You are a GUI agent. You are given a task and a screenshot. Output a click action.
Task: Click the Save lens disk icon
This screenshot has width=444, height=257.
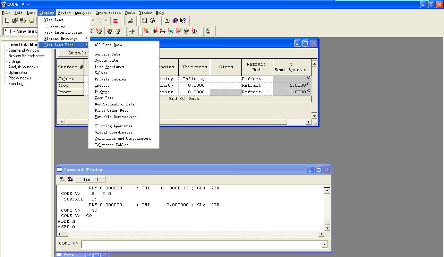pyautogui.click(x=23, y=21)
